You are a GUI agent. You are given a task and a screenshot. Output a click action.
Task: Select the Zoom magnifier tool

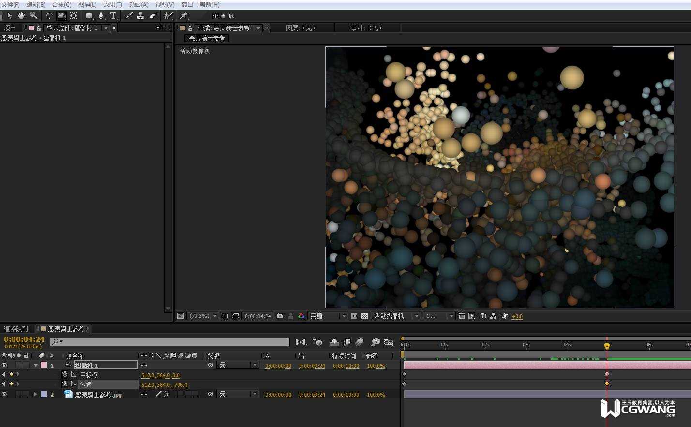point(33,15)
